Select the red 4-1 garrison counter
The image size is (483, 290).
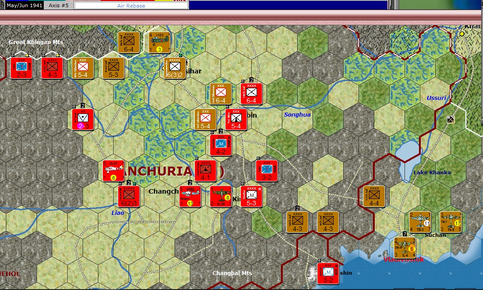[x=205, y=171]
